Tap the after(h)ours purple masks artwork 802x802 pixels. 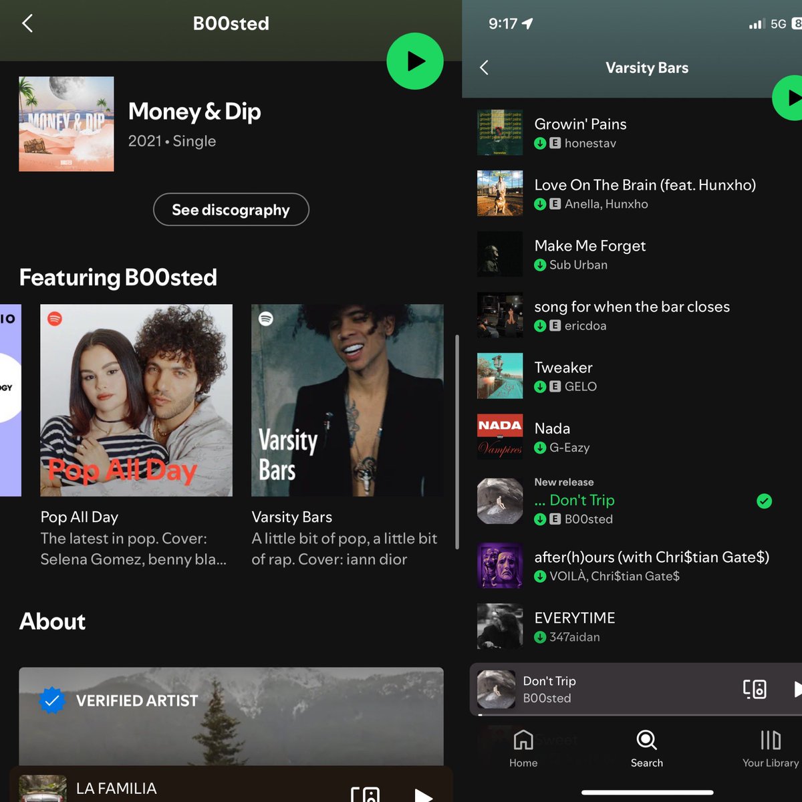[500, 565]
